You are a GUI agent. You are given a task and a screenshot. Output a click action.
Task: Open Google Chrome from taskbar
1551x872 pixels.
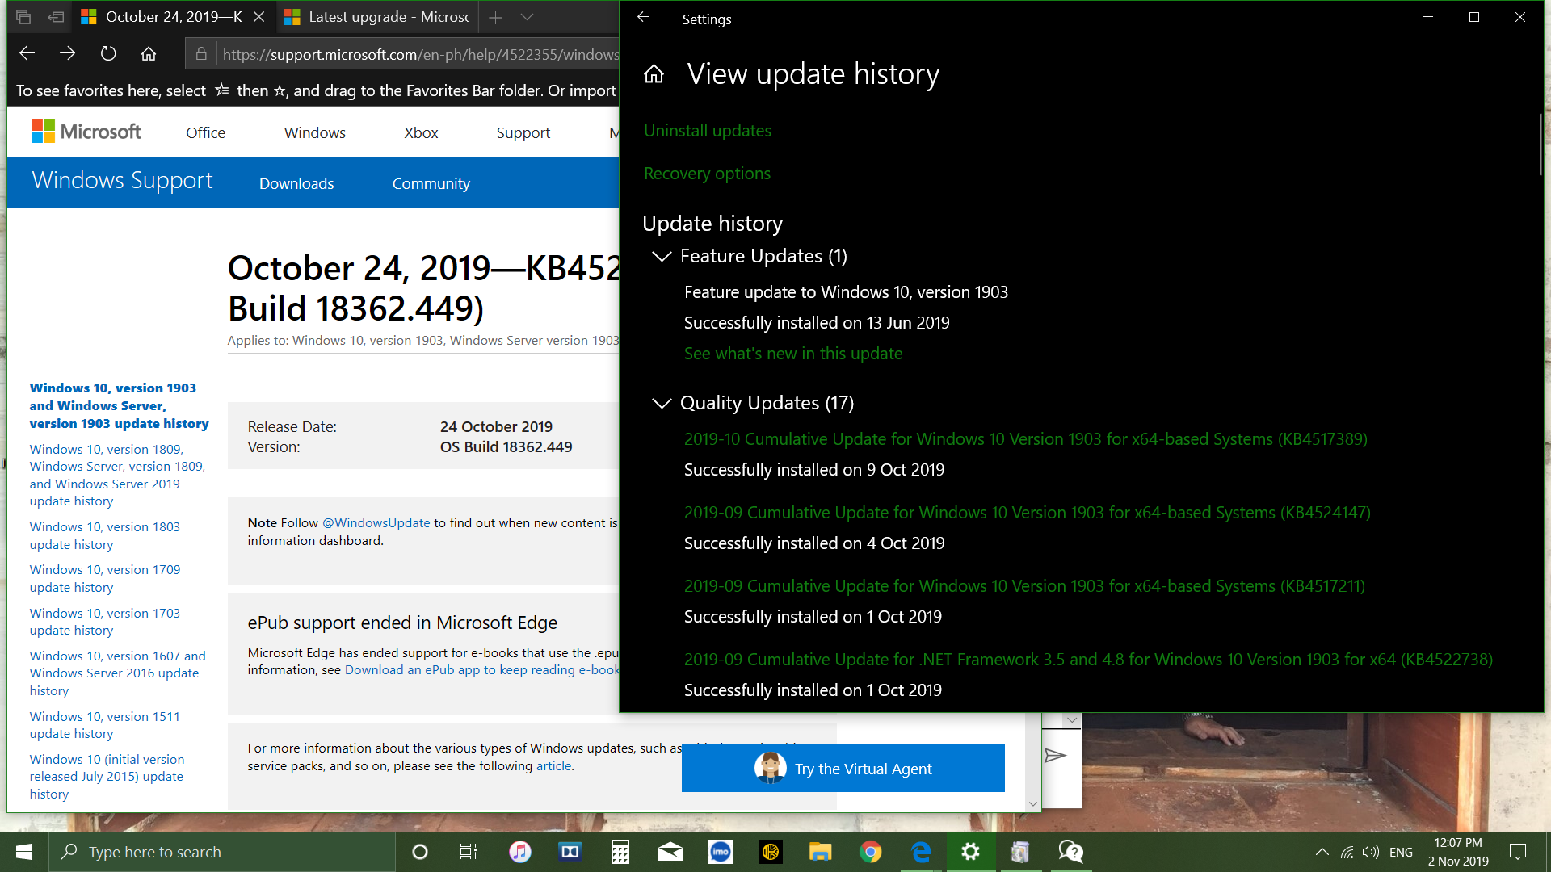pyautogui.click(x=871, y=852)
